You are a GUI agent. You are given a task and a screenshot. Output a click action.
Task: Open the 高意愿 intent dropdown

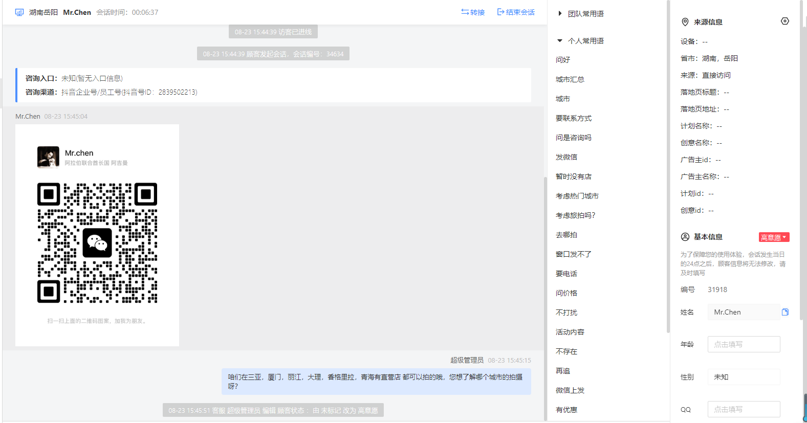tap(774, 237)
